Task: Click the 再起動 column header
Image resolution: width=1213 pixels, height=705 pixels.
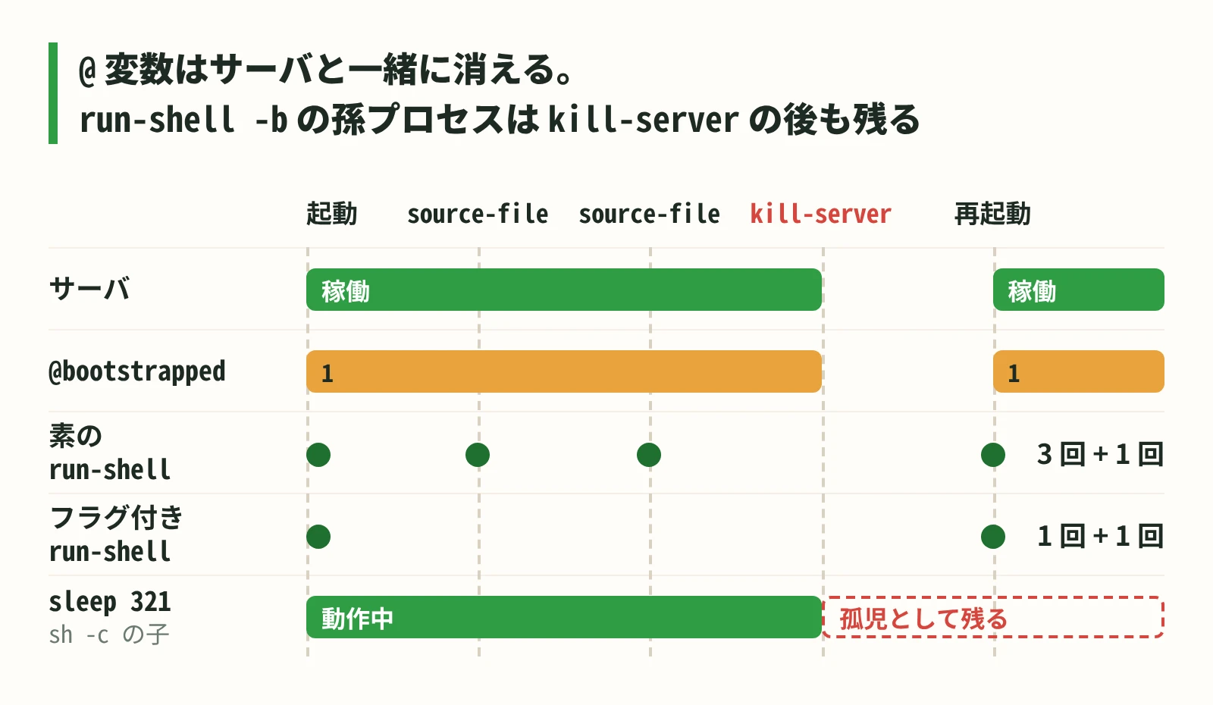Action: [992, 214]
